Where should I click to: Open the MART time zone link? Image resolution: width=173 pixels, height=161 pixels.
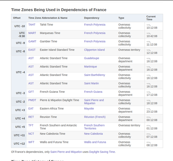click(x=32, y=33)
